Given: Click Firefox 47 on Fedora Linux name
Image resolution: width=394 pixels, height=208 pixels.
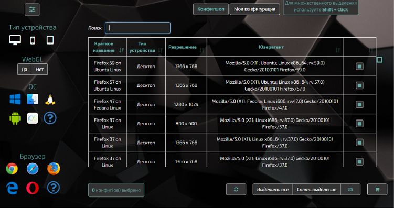Looking at the screenshot, I should pos(108,105).
